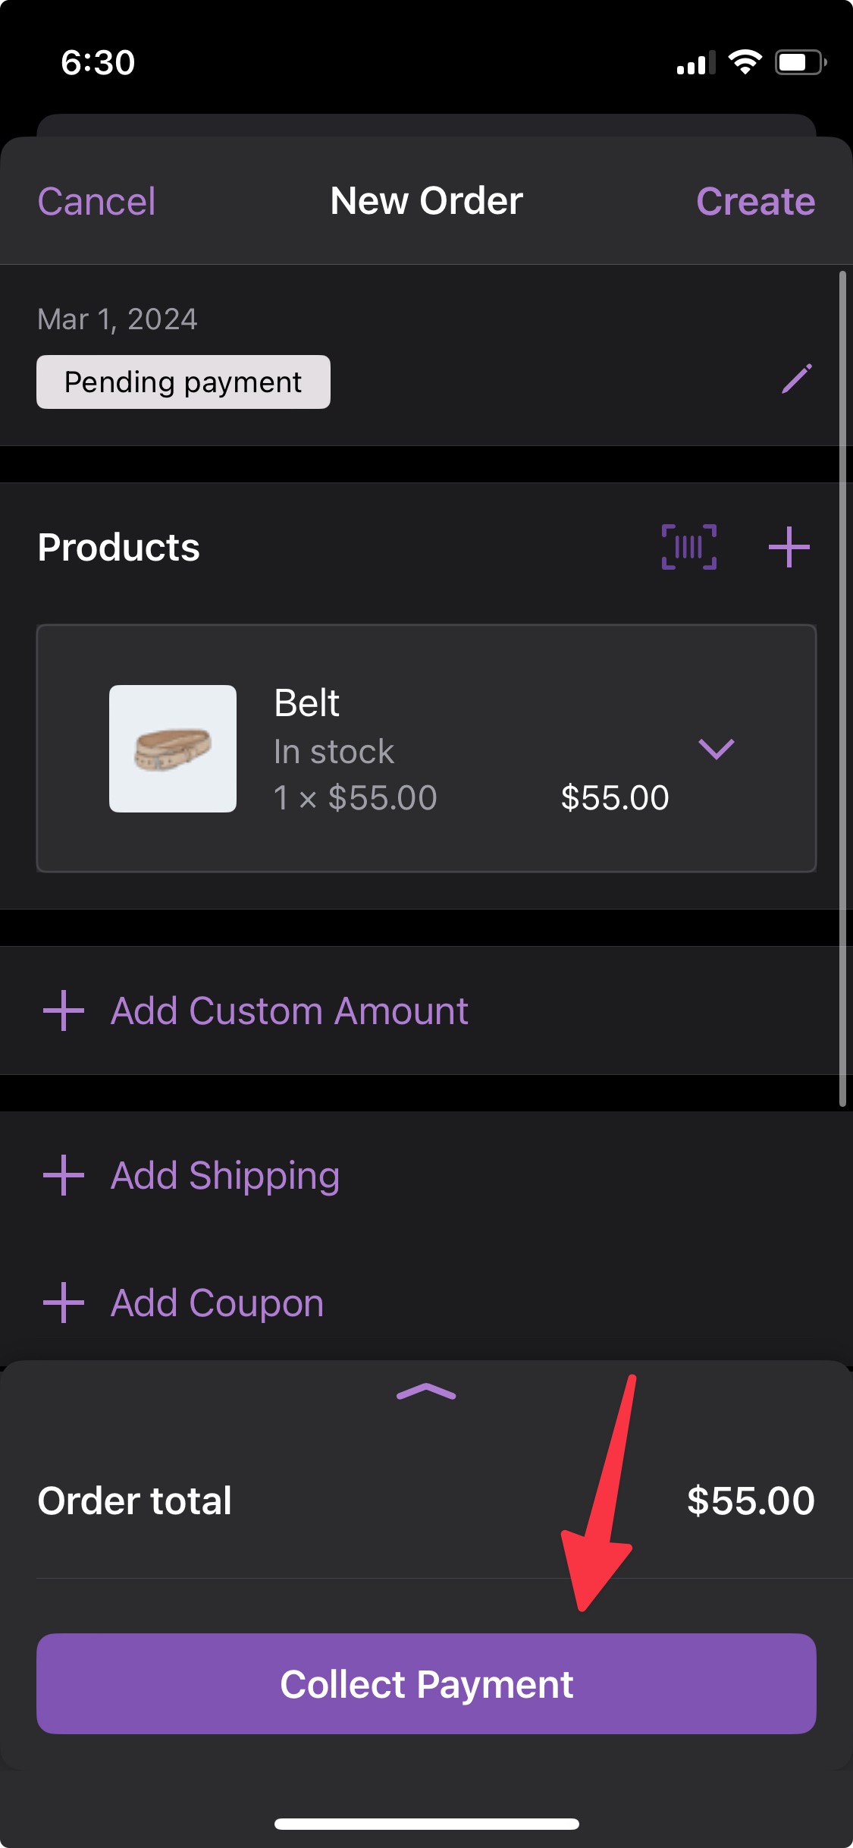The width and height of the screenshot is (853, 1848).
Task: Tap the pencil icon to edit status
Action: (796, 379)
